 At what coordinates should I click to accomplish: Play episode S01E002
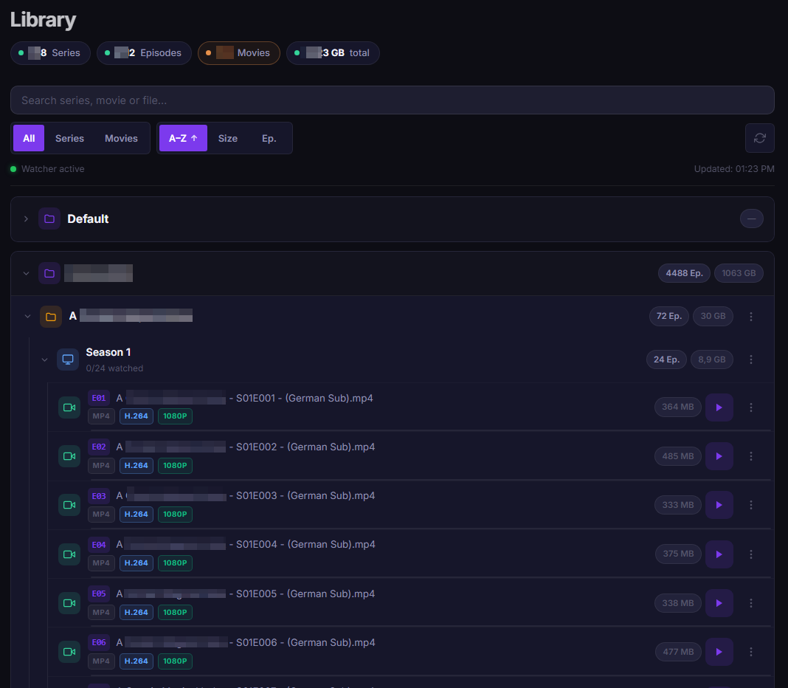pos(719,456)
